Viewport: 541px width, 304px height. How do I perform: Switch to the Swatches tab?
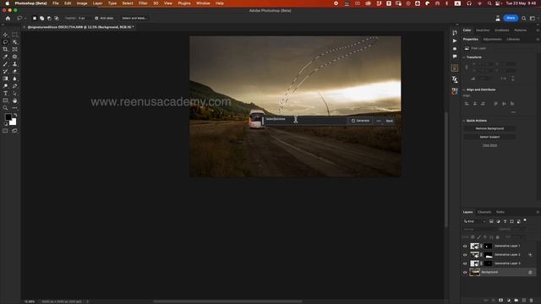coord(483,30)
